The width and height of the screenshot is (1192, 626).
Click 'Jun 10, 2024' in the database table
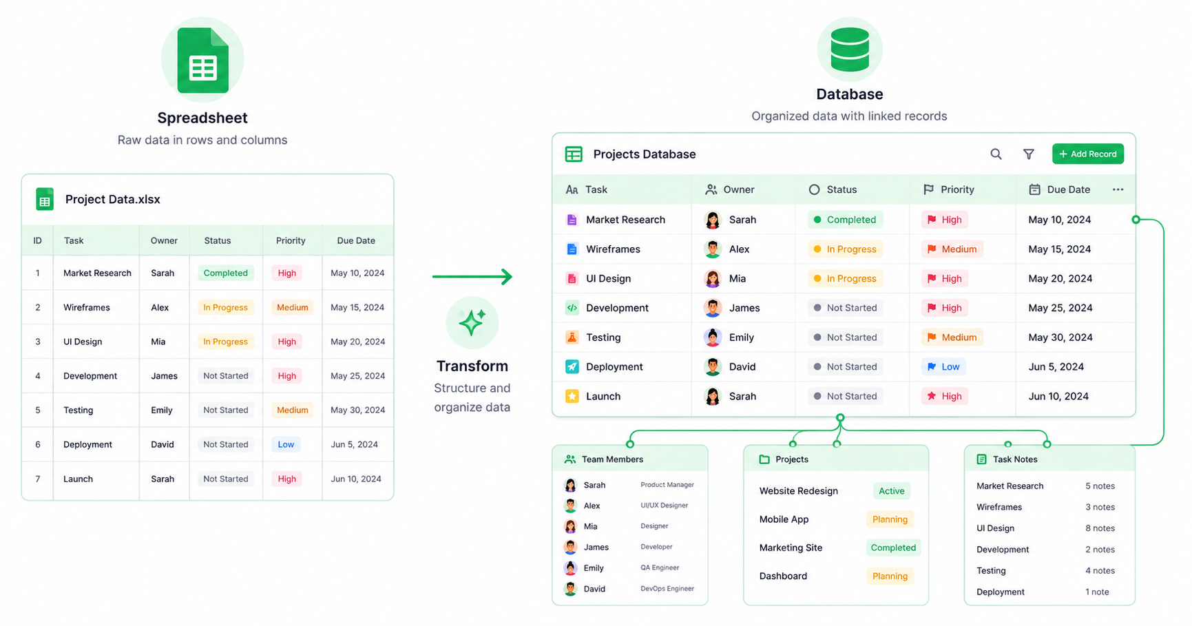pyautogui.click(x=1058, y=396)
